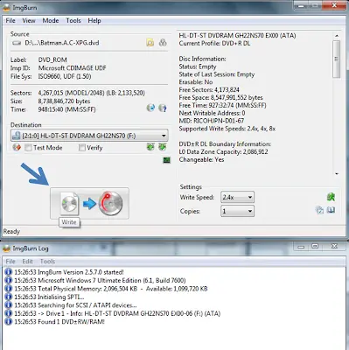
Task: Click the Write image to disc button
Action: pos(89,203)
